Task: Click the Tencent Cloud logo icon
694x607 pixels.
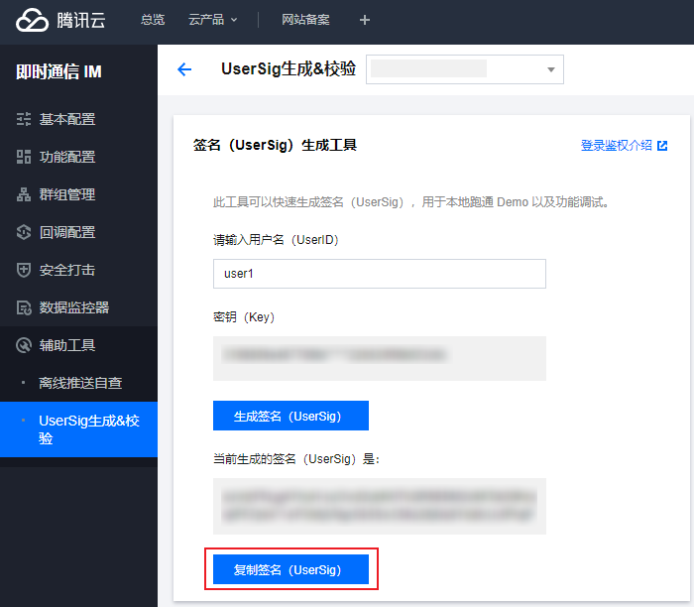Action: (x=32, y=21)
